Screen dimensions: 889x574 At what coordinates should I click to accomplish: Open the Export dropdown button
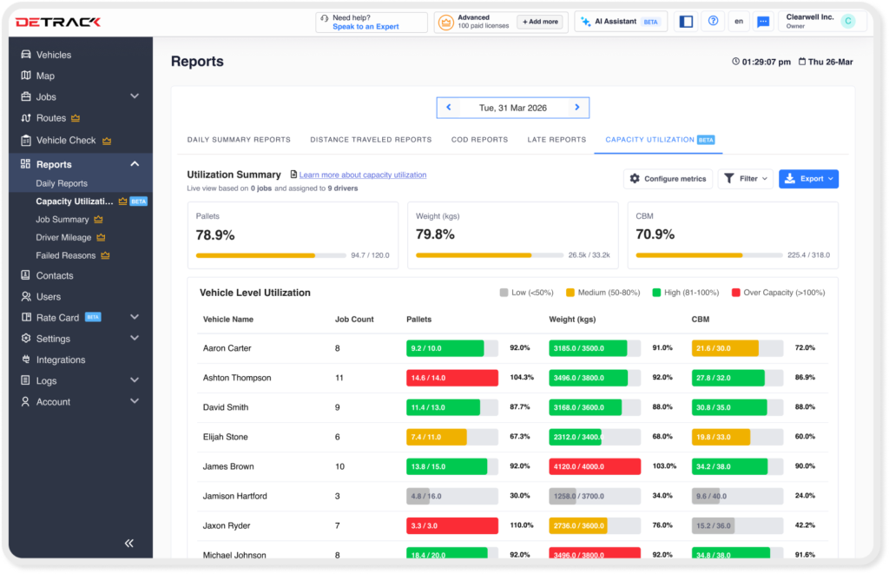808,179
